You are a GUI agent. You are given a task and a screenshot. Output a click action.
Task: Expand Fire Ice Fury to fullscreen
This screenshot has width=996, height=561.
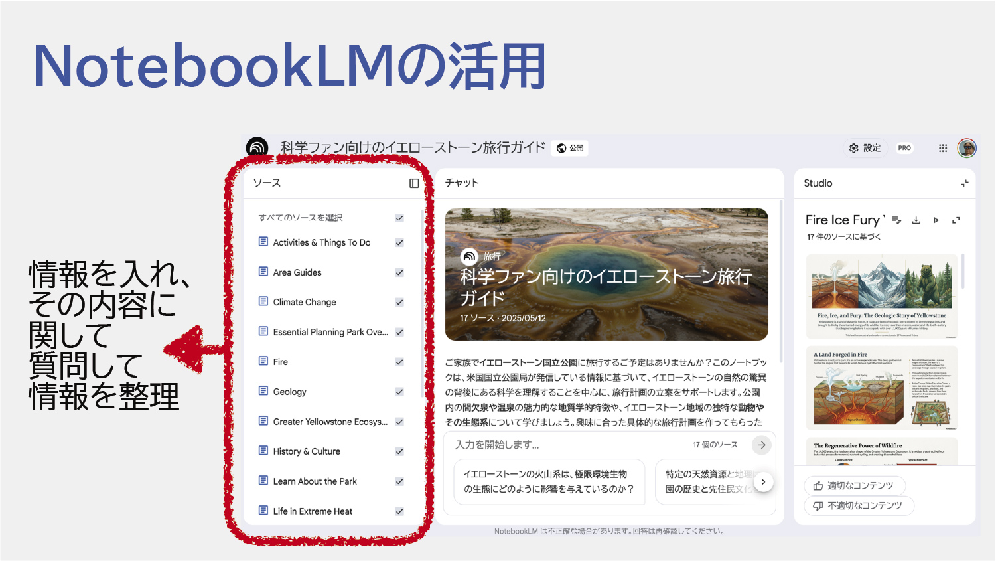[956, 220]
